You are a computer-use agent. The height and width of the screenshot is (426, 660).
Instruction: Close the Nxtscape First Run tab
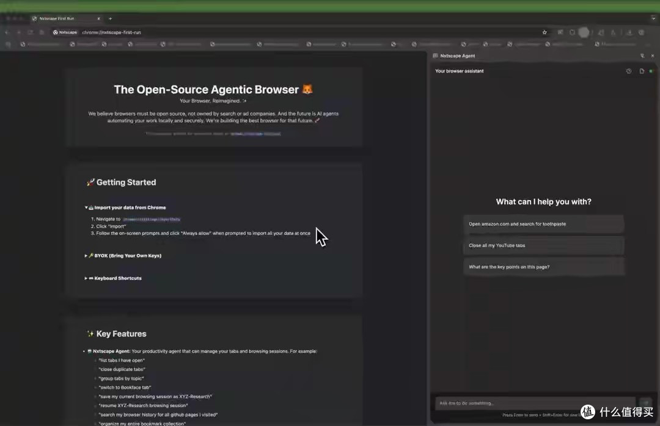click(98, 18)
